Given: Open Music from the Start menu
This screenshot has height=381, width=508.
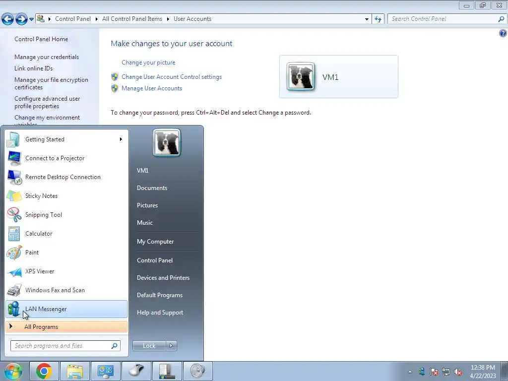Looking at the screenshot, I should 145,223.
